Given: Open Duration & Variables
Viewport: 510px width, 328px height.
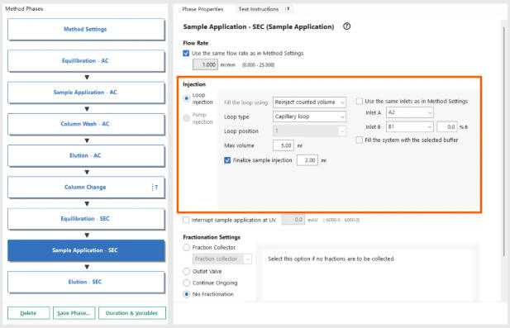Looking at the screenshot, I should coord(132,313).
